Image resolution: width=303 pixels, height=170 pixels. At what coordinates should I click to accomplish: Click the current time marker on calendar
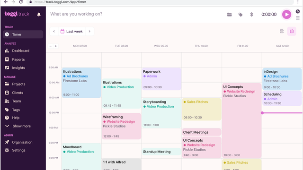[x=262, y=113]
